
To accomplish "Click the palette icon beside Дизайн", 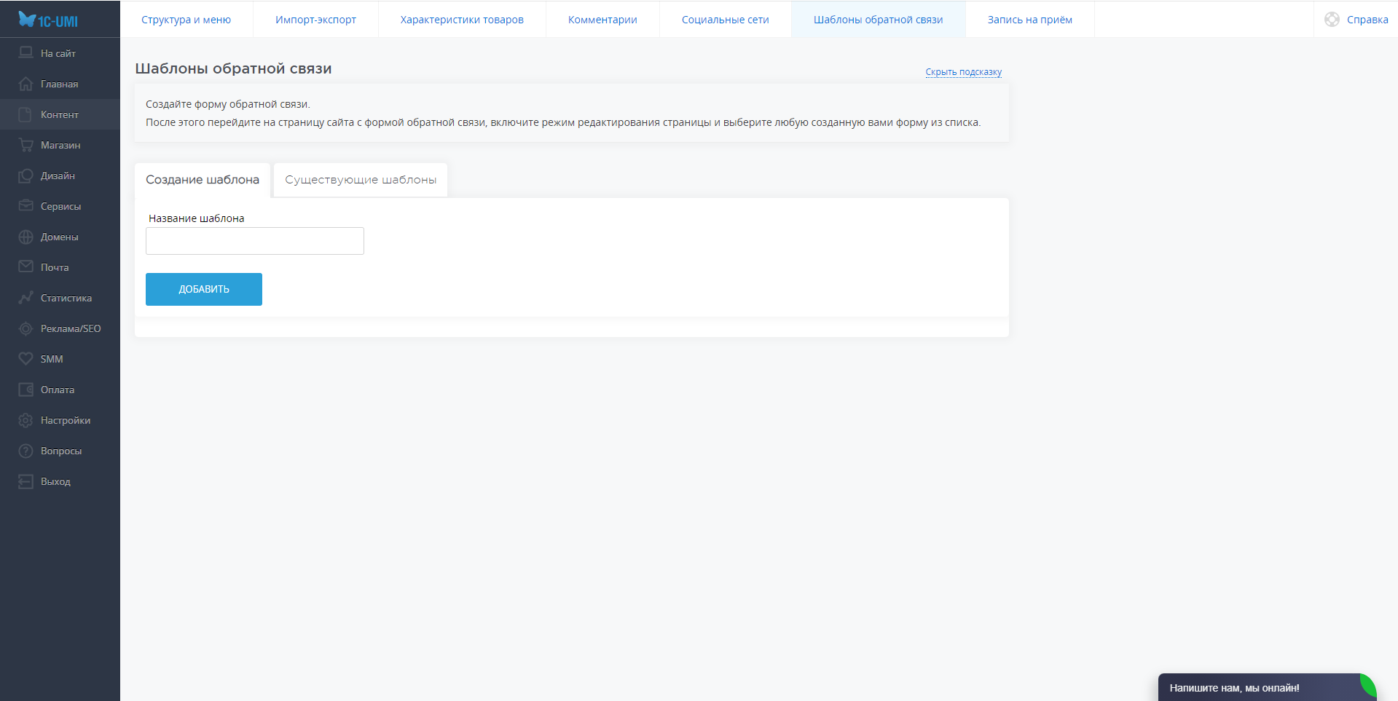I will click(x=25, y=175).
